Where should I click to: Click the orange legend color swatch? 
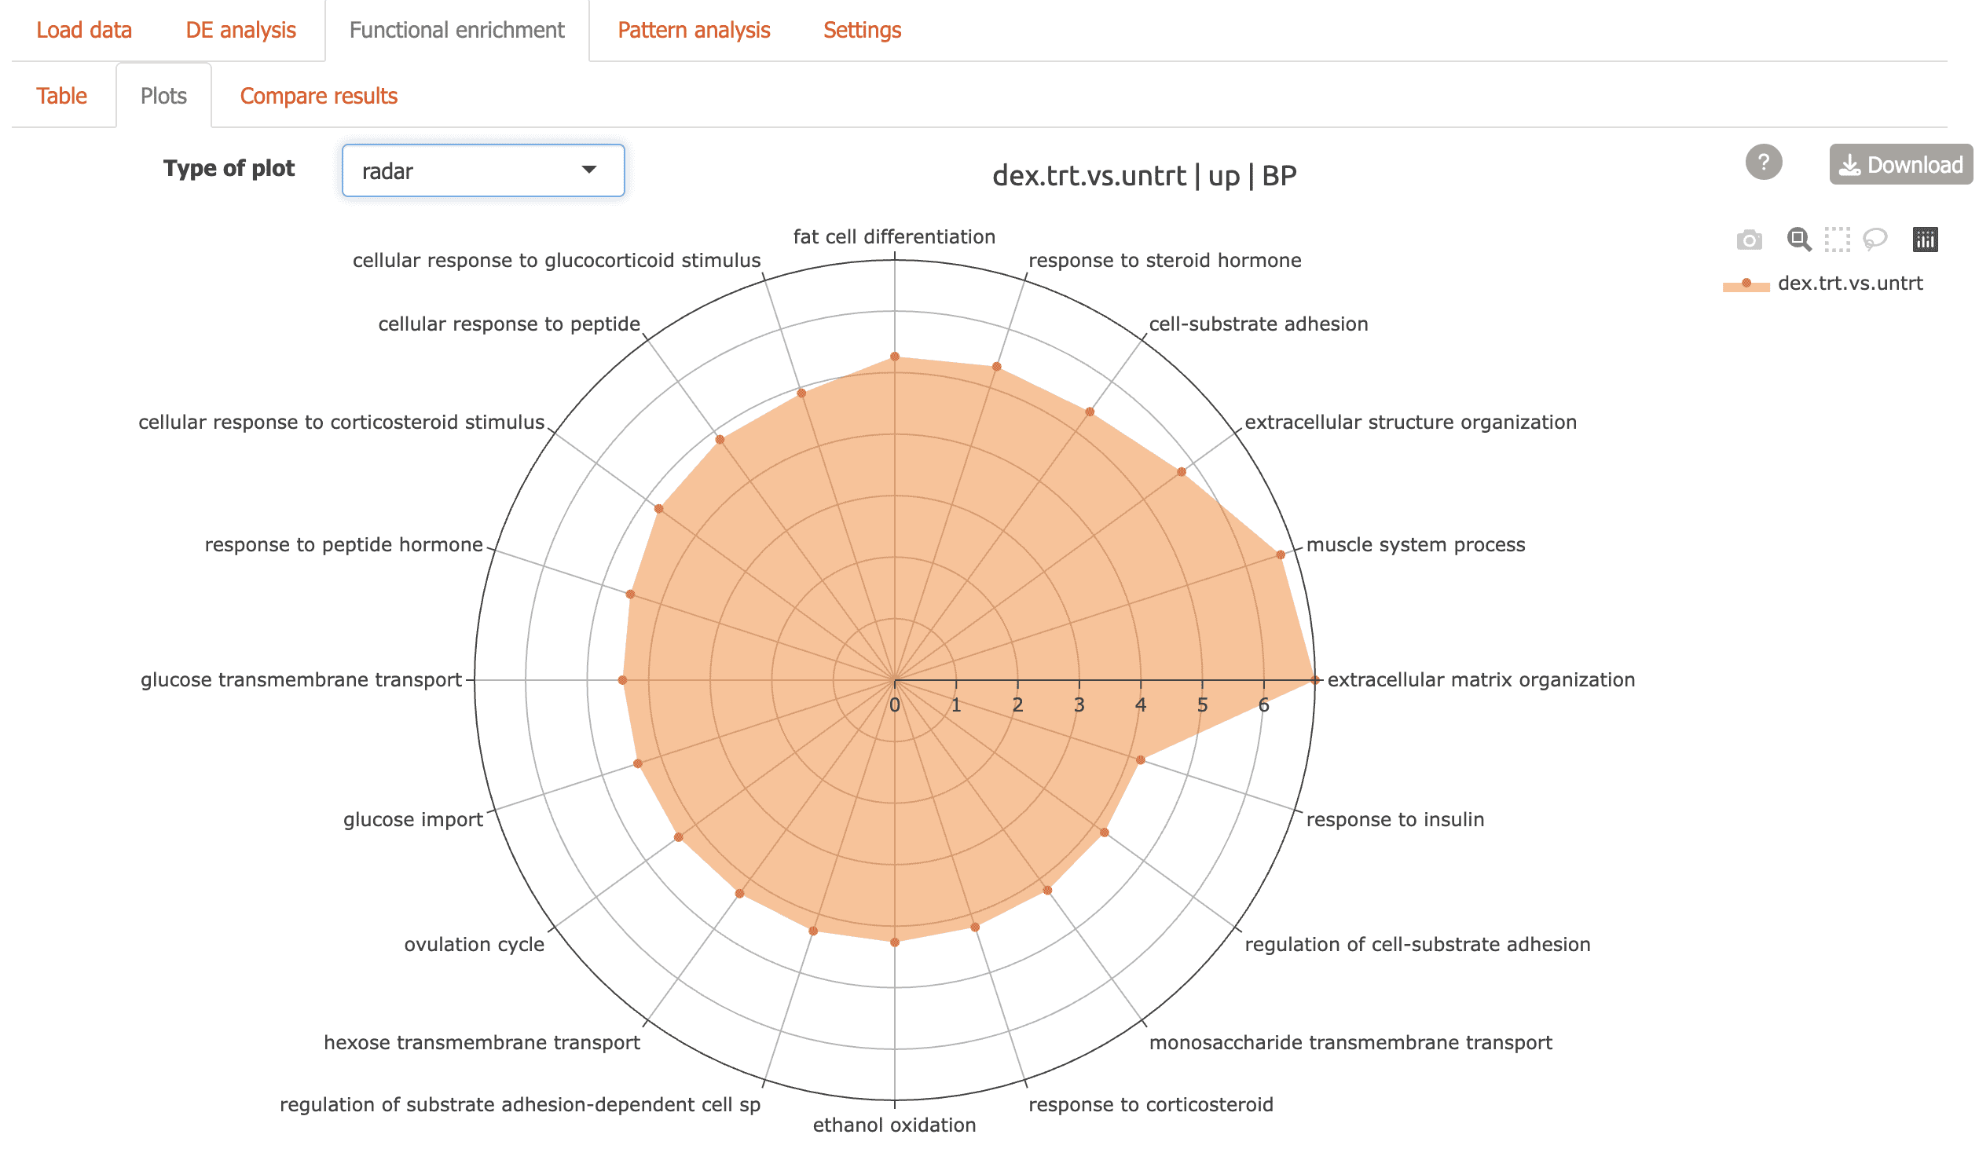(x=1746, y=284)
